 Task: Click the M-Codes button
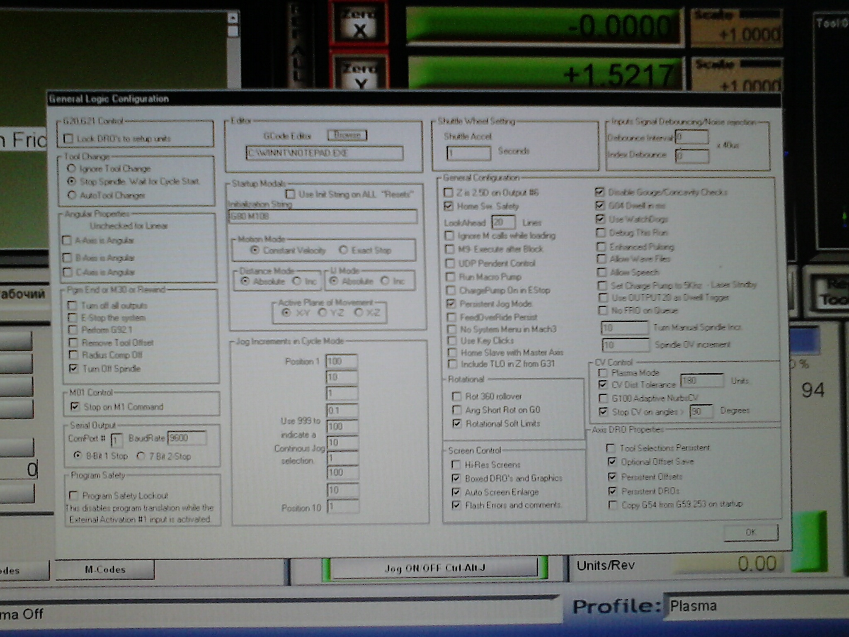point(105,569)
